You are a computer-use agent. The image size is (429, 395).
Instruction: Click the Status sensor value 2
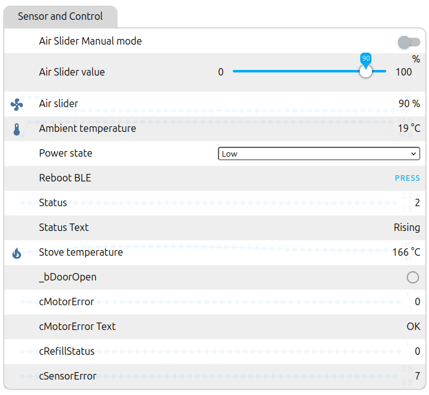(x=417, y=203)
